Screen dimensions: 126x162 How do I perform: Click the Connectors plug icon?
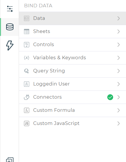pos(27,97)
